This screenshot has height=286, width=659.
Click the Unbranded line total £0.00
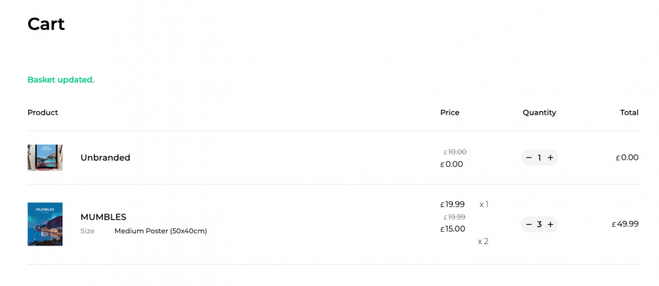[x=627, y=158]
